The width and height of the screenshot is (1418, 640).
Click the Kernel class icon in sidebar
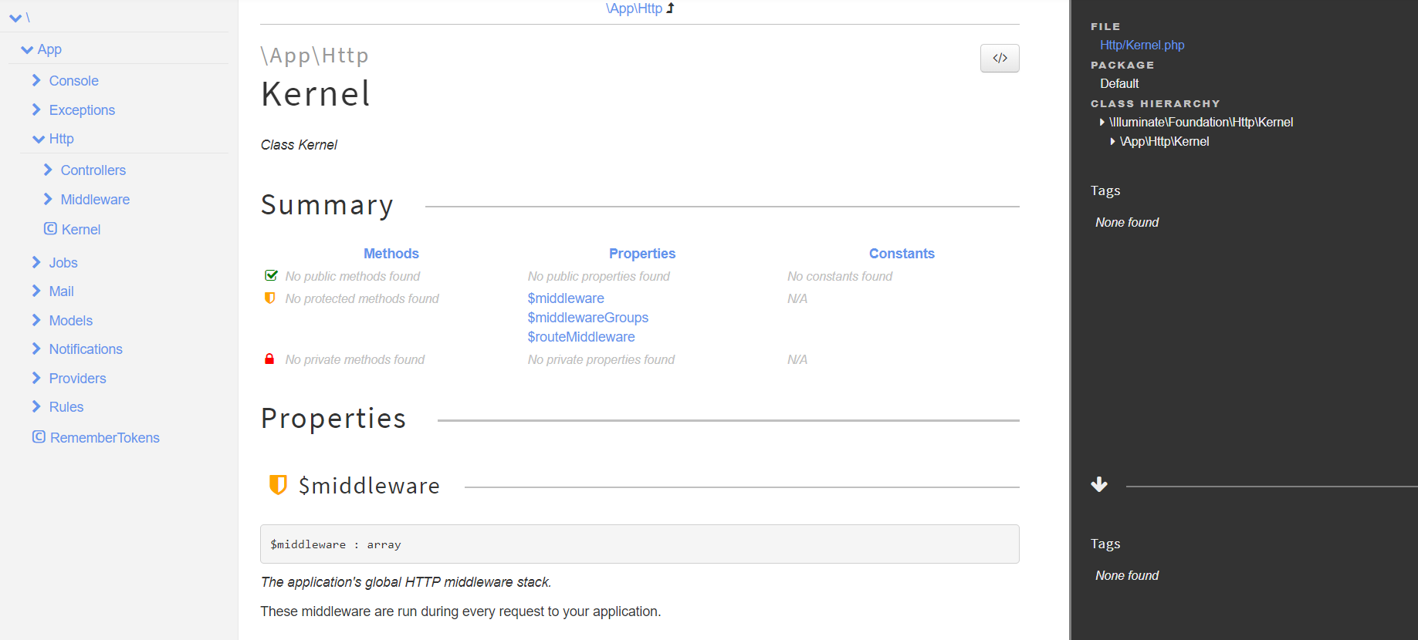coord(50,229)
